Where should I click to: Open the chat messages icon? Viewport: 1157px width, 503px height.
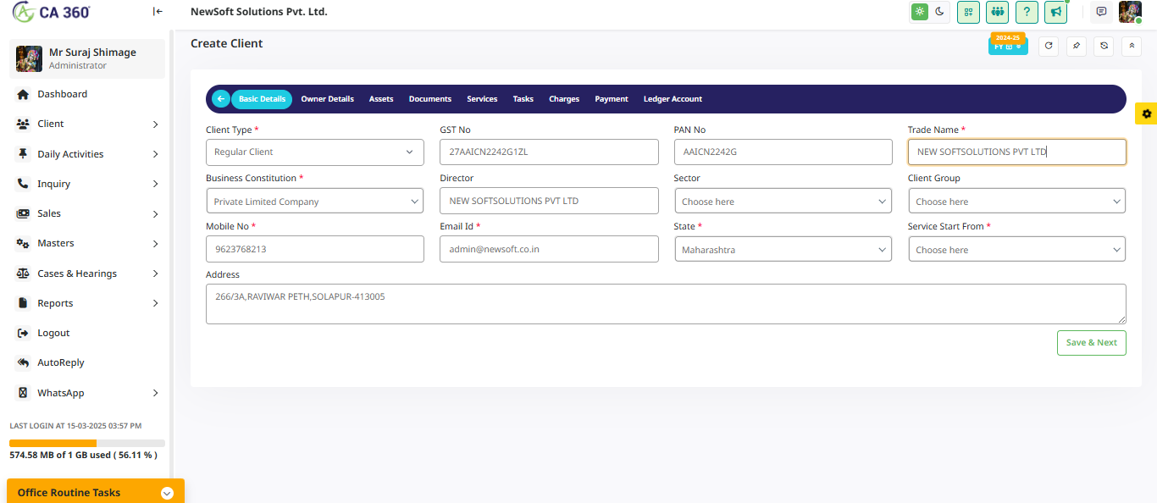pyautogui.click(x=1101, y=12)
